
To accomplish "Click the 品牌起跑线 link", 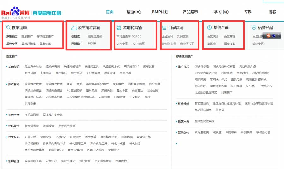I will coord(29,44).
